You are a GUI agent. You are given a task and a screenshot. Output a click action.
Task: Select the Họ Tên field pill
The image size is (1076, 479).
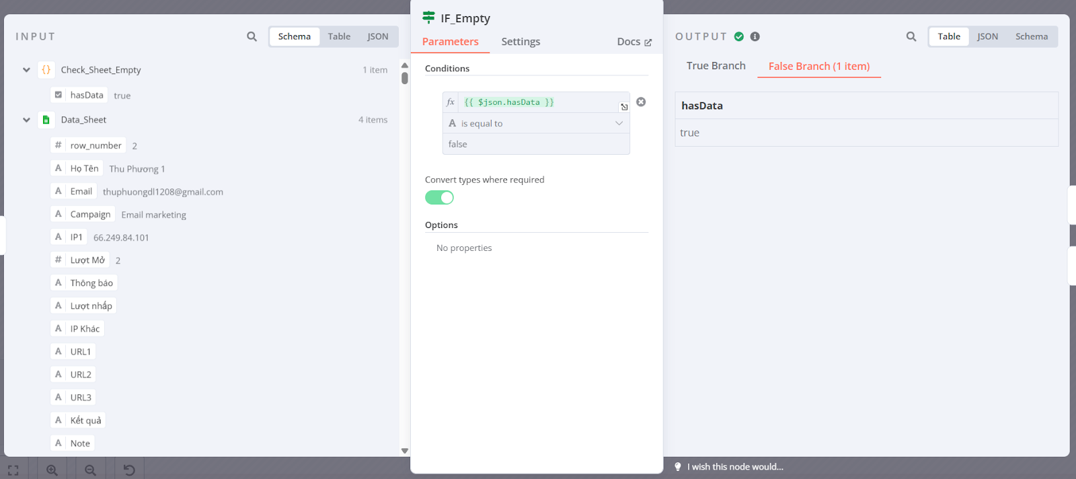[x=77, y=168]
